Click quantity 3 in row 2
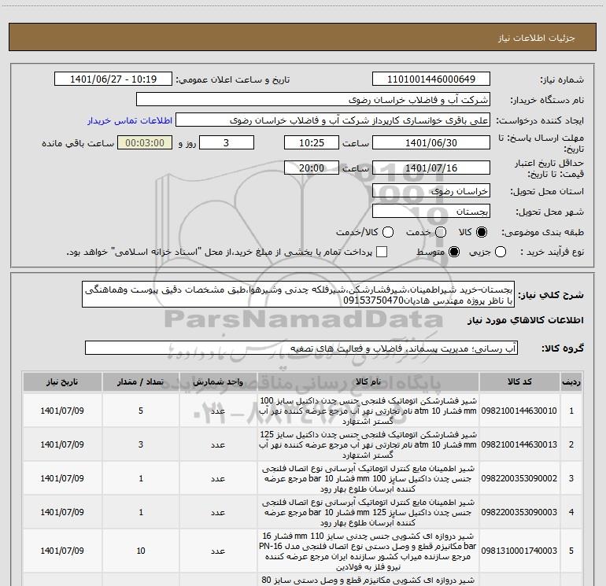606x586 pixels. click(x=141, y=444)
